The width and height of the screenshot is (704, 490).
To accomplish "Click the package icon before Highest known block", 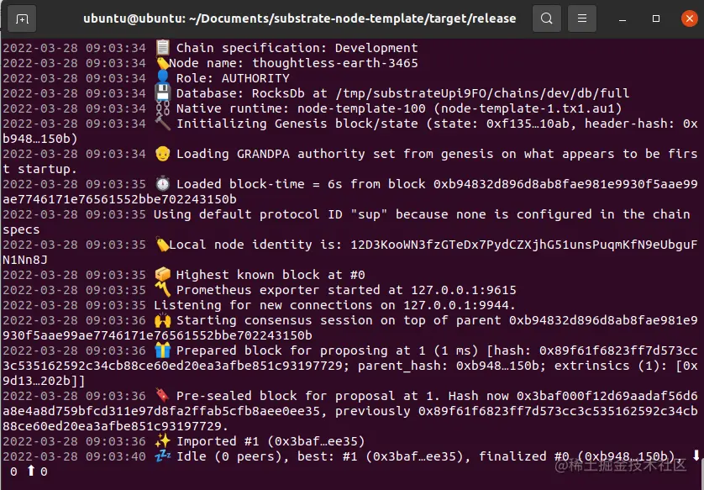I will click(162, 275).
